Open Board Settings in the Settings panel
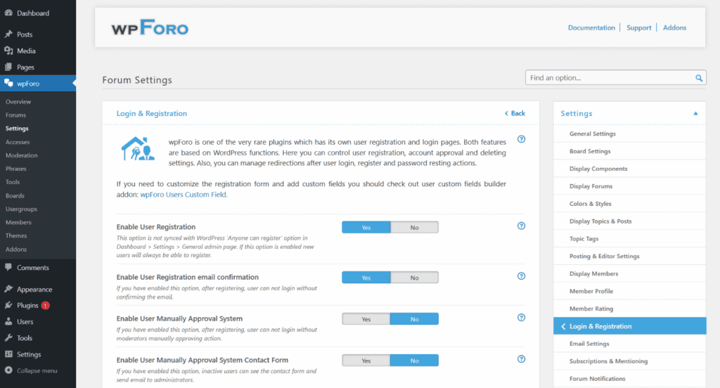The height and width of the screenshot is (388, 720). pyautogui.click(x=590, y=151)
